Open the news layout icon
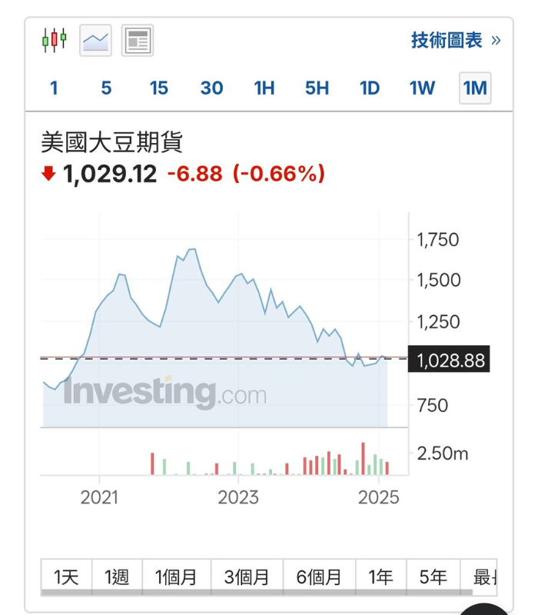This screenshot has height=615, width=538. (138, 40)
